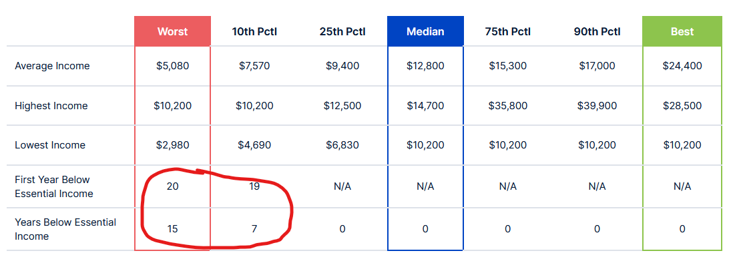
Task: Click the Average Income row label
Action: (x=52, y=66)
